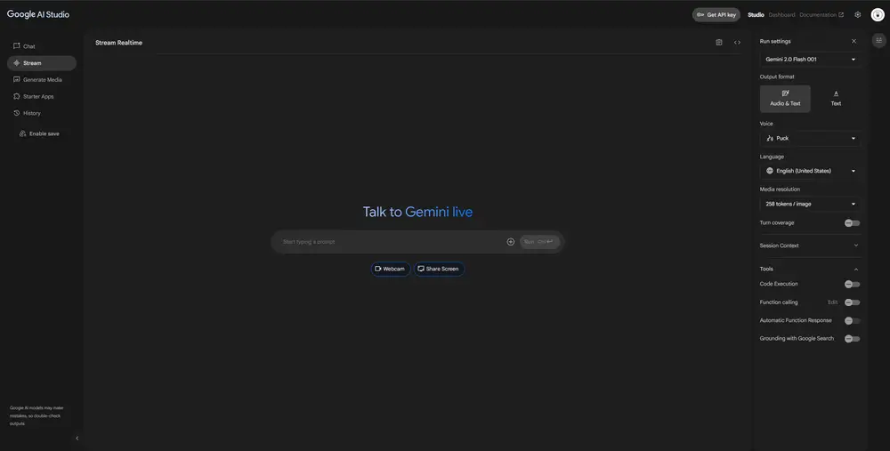Open Documentation in new tab
The height and width of the screenshot is (451, 890).
coord(821,15)
